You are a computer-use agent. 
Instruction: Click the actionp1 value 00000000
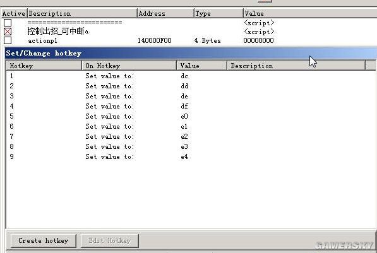tap(258, 40)
